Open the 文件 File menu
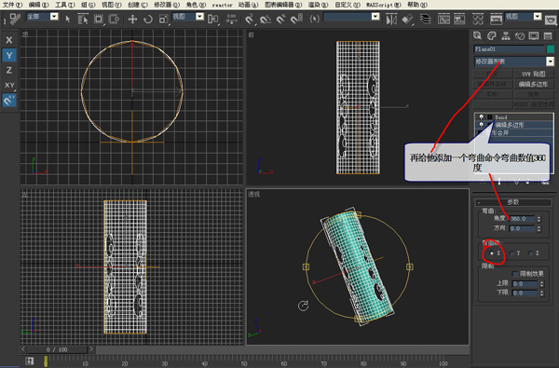559x368 pixels. [12, 5]
